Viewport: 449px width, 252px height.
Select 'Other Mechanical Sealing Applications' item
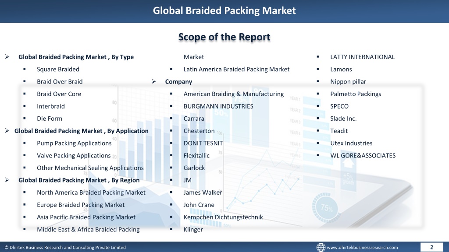(90, 168)
